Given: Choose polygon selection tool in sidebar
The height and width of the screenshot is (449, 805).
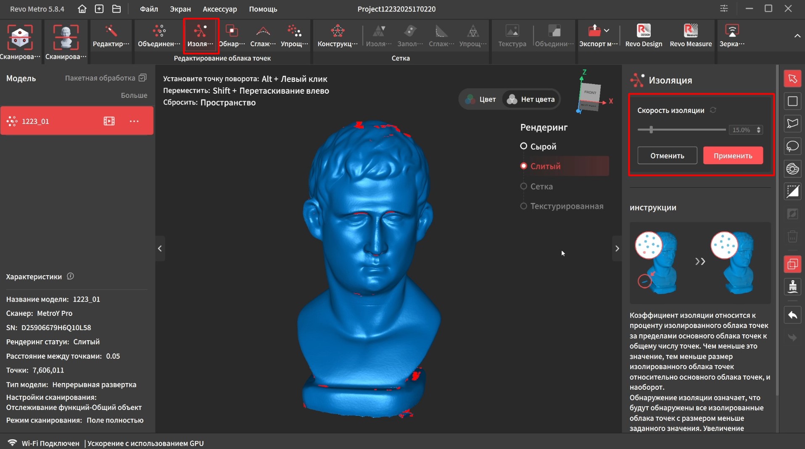Looking at the screenshot, I should 792,123.
